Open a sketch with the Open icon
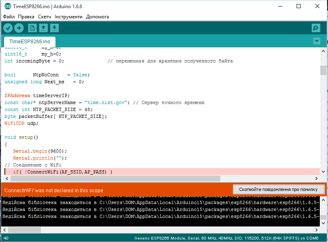This screenshot has width=328, height=242. pyautogui.click(x=43, y=28)
